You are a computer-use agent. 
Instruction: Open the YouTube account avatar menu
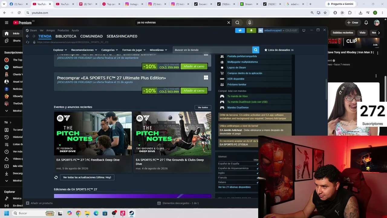(x=377, y=22)
